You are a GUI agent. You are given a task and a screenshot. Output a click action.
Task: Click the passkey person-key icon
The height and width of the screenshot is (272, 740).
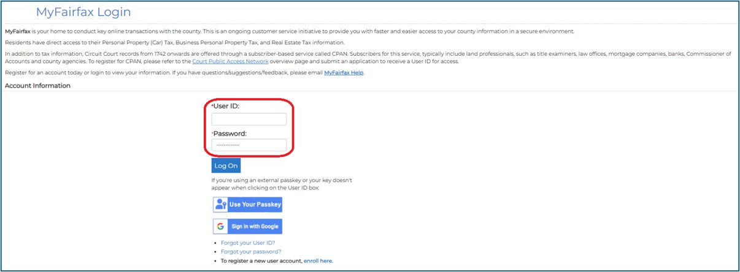point(221,205)
